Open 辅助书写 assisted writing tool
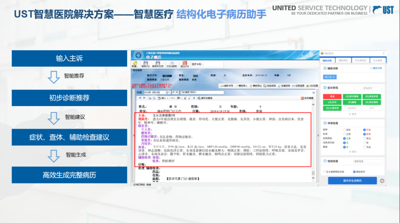The image size is (400, 223). 227,86
